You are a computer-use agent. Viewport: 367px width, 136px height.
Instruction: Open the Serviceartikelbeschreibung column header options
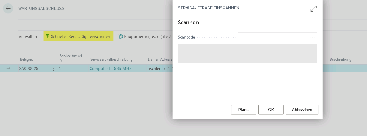(x=111, y=59)
